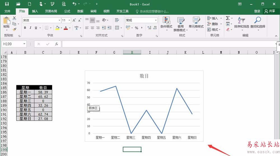Select cell with value 65.62
The height and width of the screenshot is (156, 280).
coord(43,96)
